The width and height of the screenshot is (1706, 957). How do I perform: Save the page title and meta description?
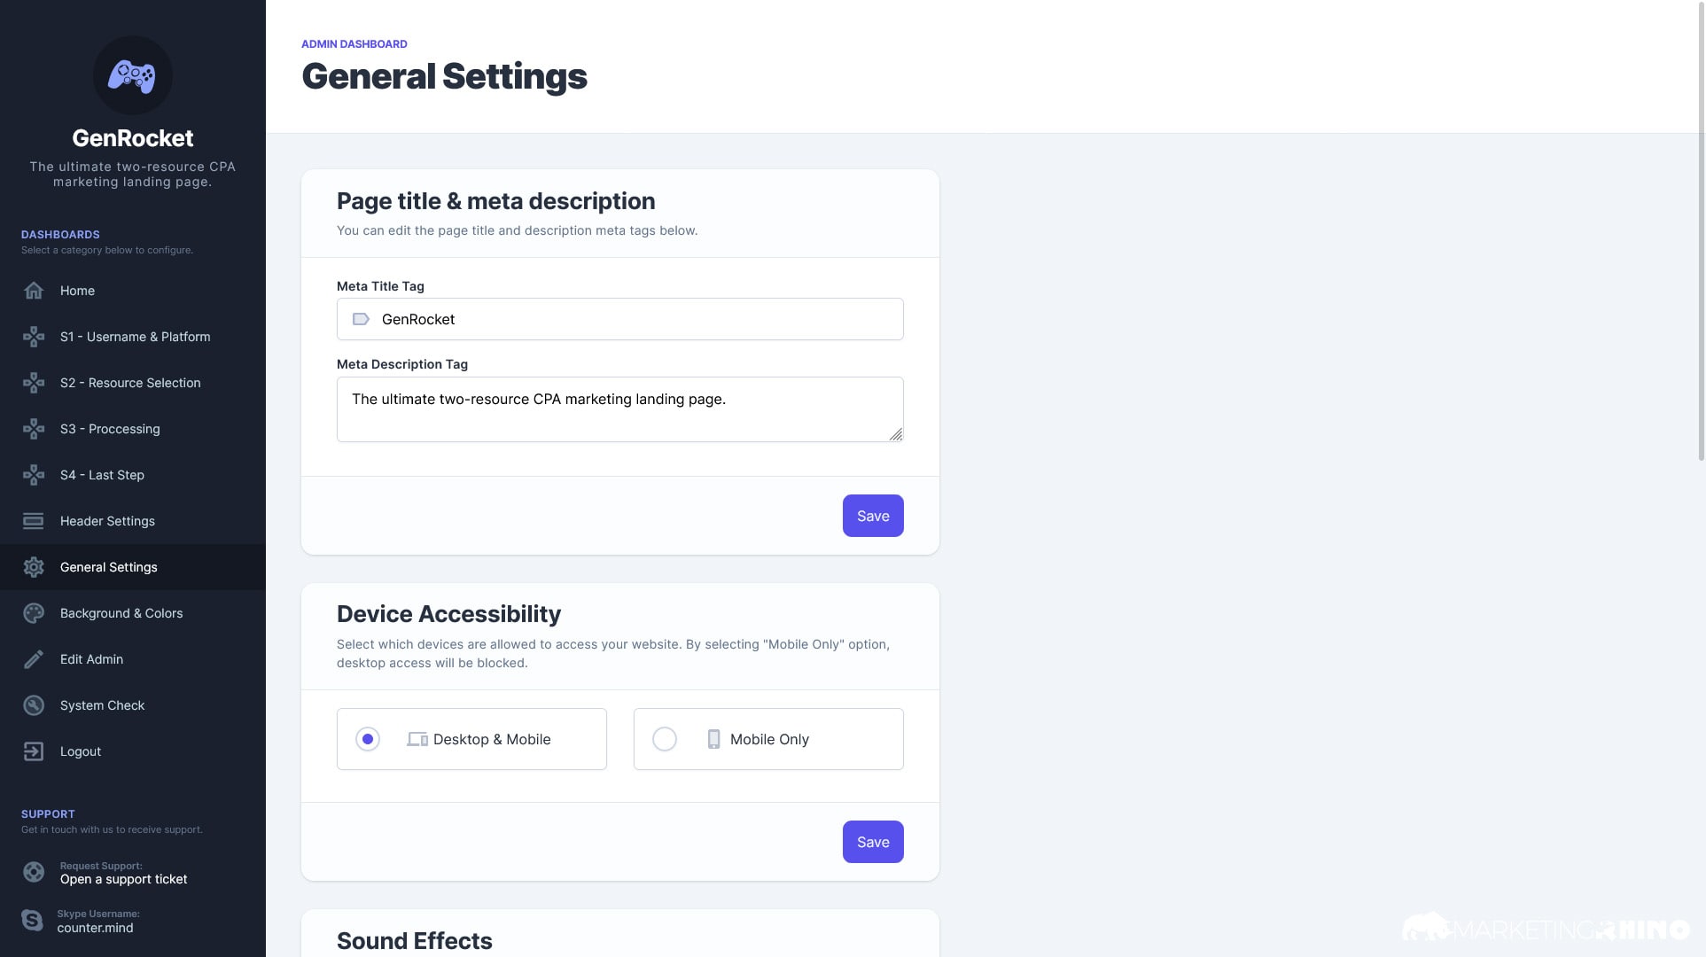click(x=873, y=516)
